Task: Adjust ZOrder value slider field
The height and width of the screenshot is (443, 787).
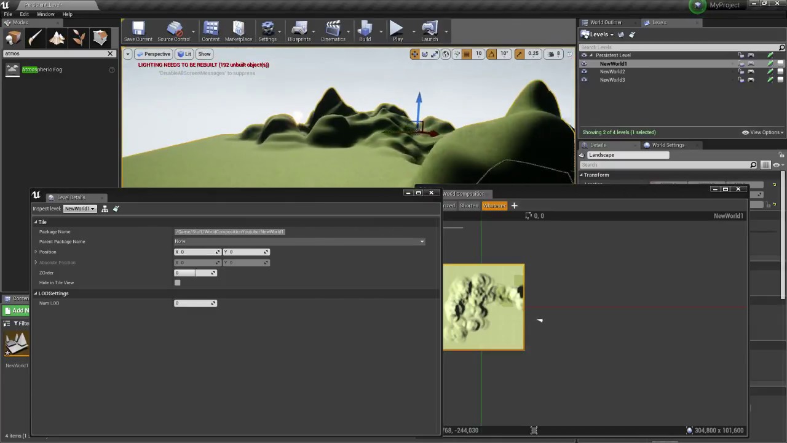Action: pyautogui.click(x=196, y=273)
